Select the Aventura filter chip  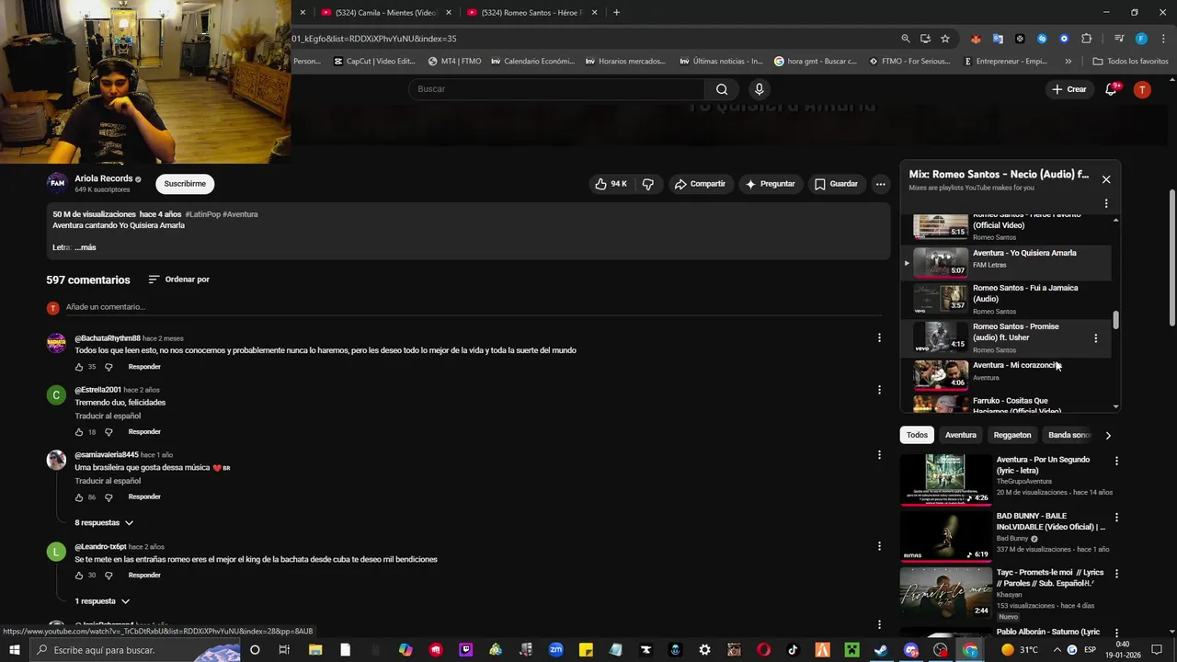(x=961, y=435)
